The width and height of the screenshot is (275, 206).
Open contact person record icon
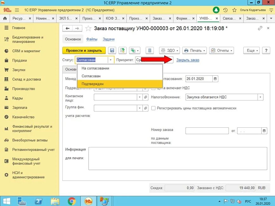pos(145,97)
